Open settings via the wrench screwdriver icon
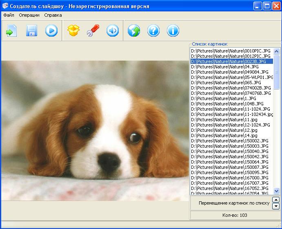This screenshot has height=229, width=282. point(93,31)
